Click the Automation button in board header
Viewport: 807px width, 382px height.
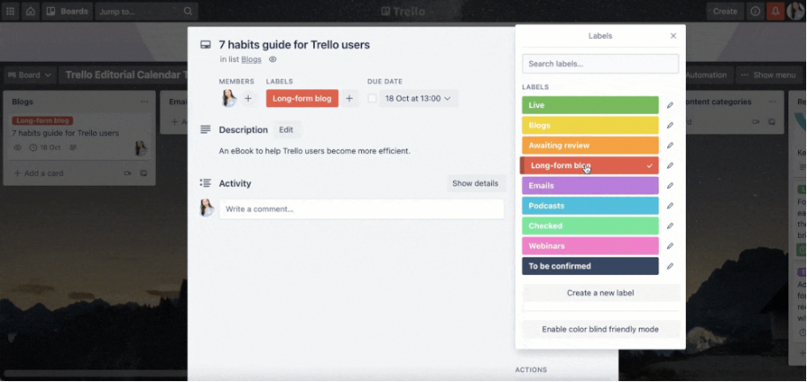point(706,75)
